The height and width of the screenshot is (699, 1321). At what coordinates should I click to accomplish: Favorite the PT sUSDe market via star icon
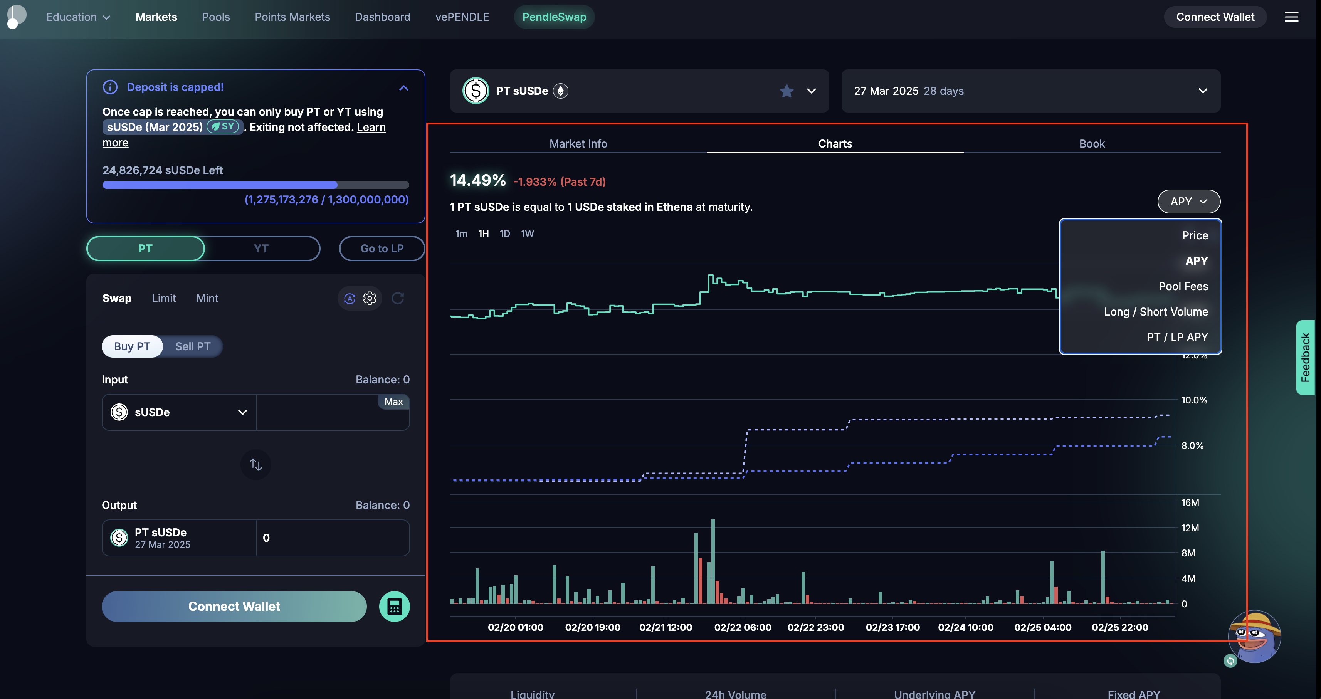(787, 91)
